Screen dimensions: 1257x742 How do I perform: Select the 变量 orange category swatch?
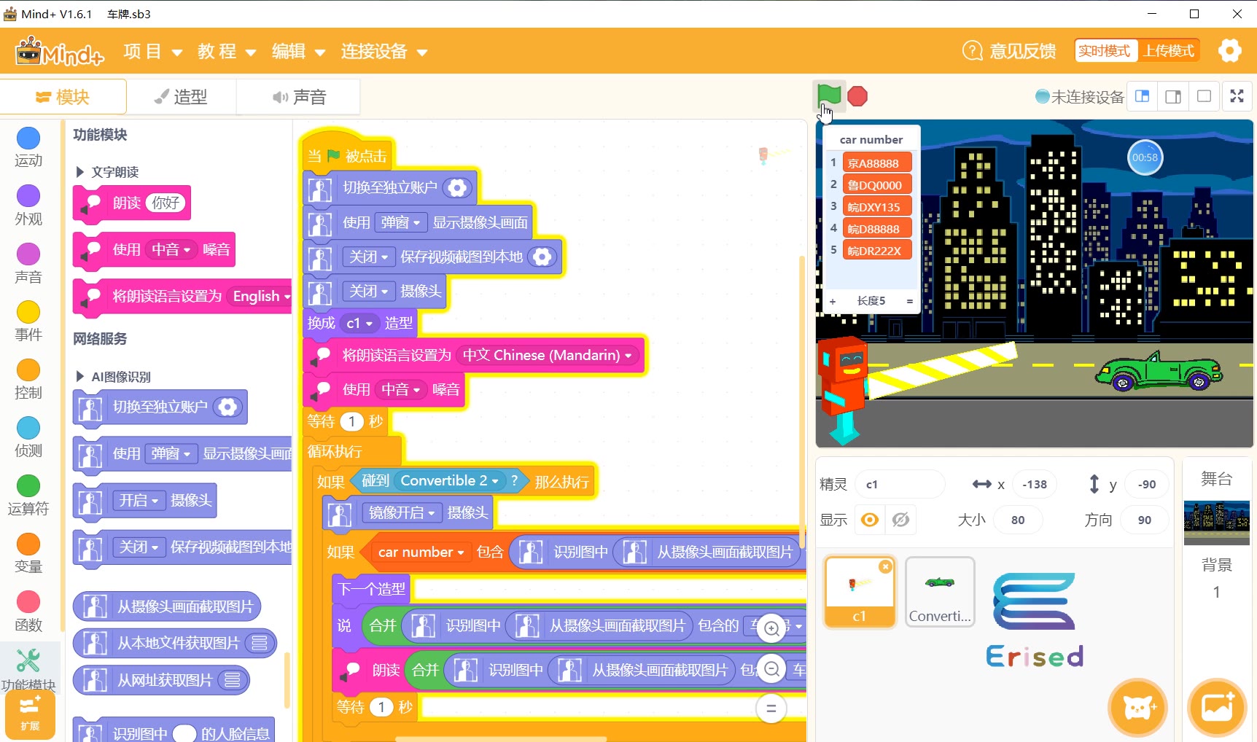28,544
